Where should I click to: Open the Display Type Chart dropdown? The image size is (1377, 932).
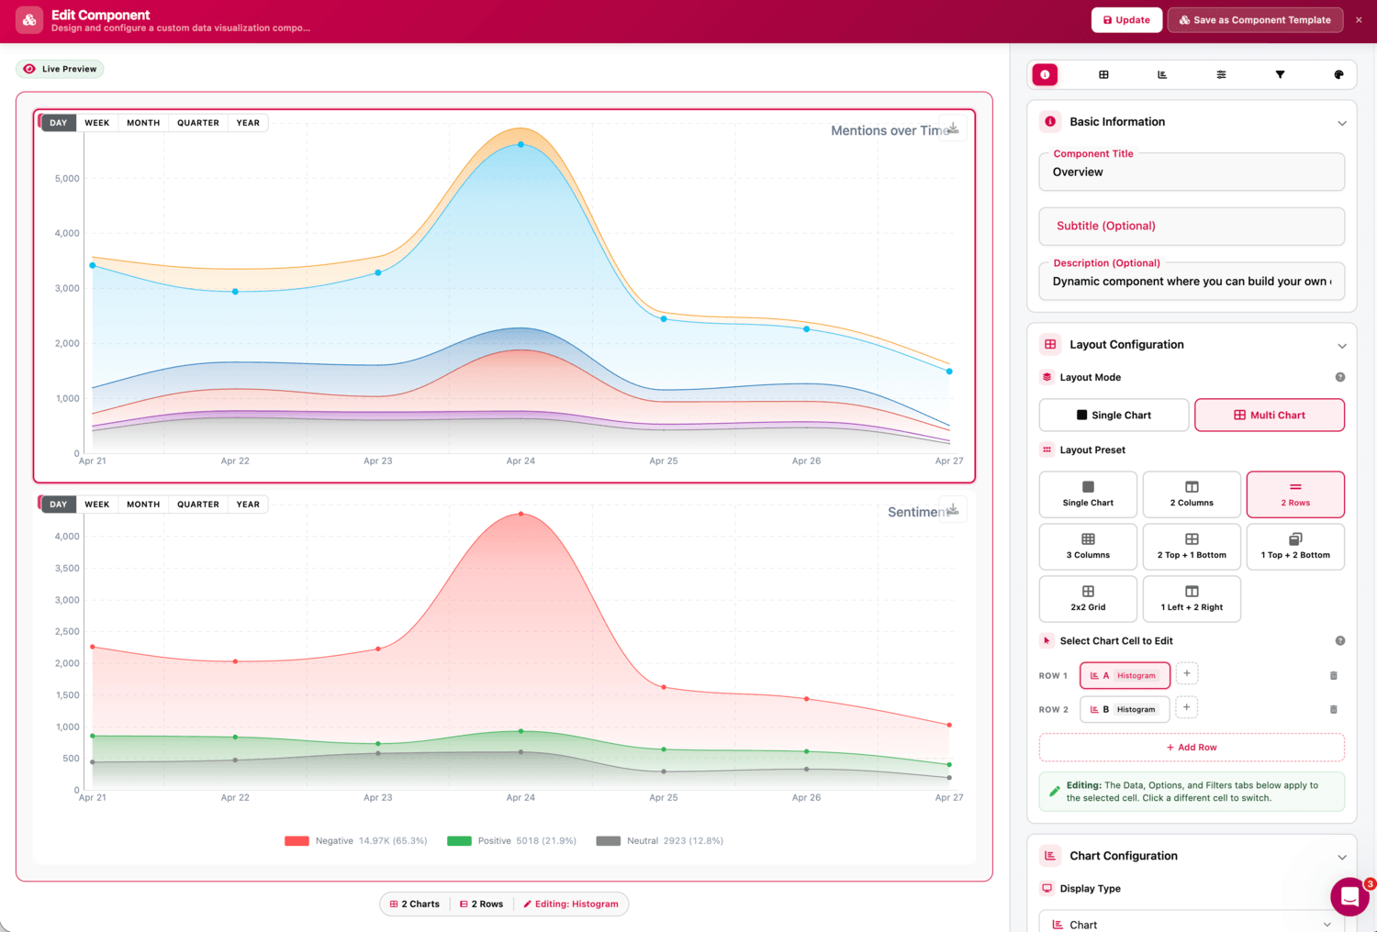click(x=1192, y=923)
